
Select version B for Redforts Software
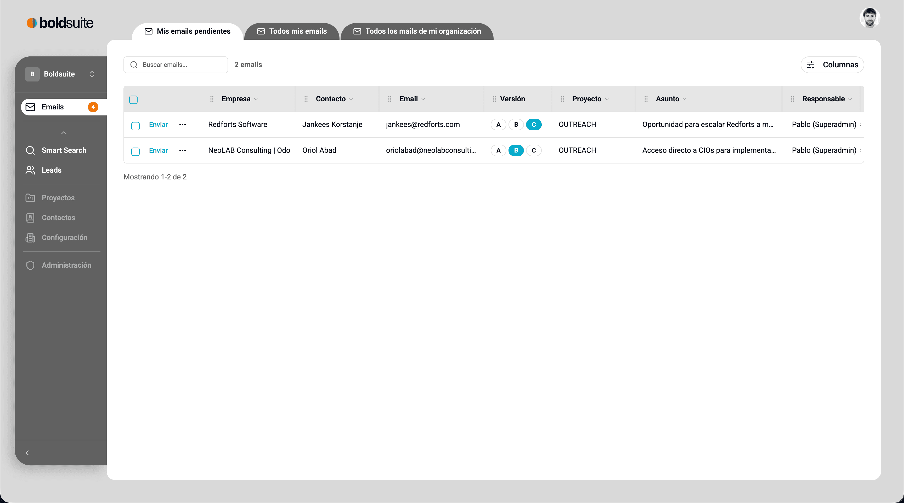pyautogui.click(x=516, y=125)
